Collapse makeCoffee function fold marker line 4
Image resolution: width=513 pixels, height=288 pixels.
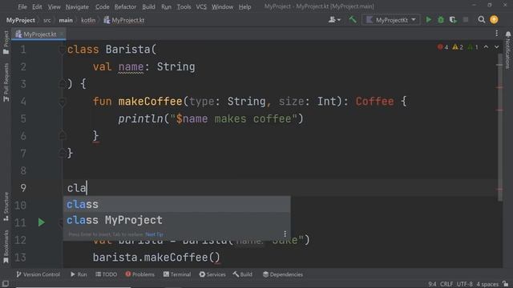pos(63,102)
